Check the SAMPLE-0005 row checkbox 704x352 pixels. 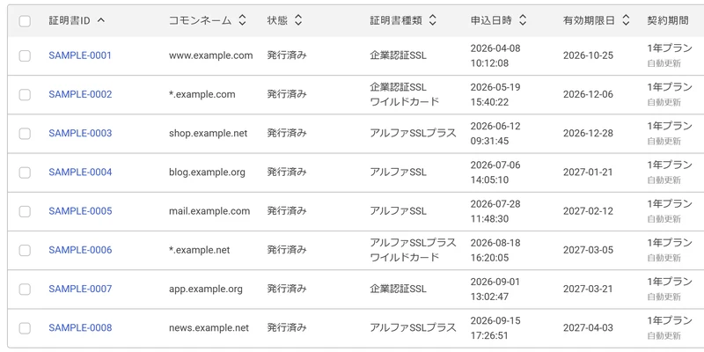click(x=25, y=211)
